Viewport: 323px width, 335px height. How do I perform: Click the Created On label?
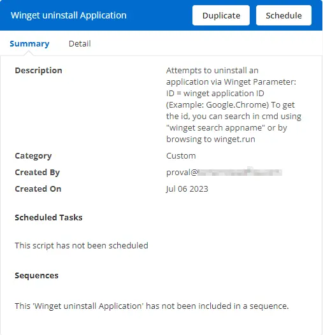[38, 189]
